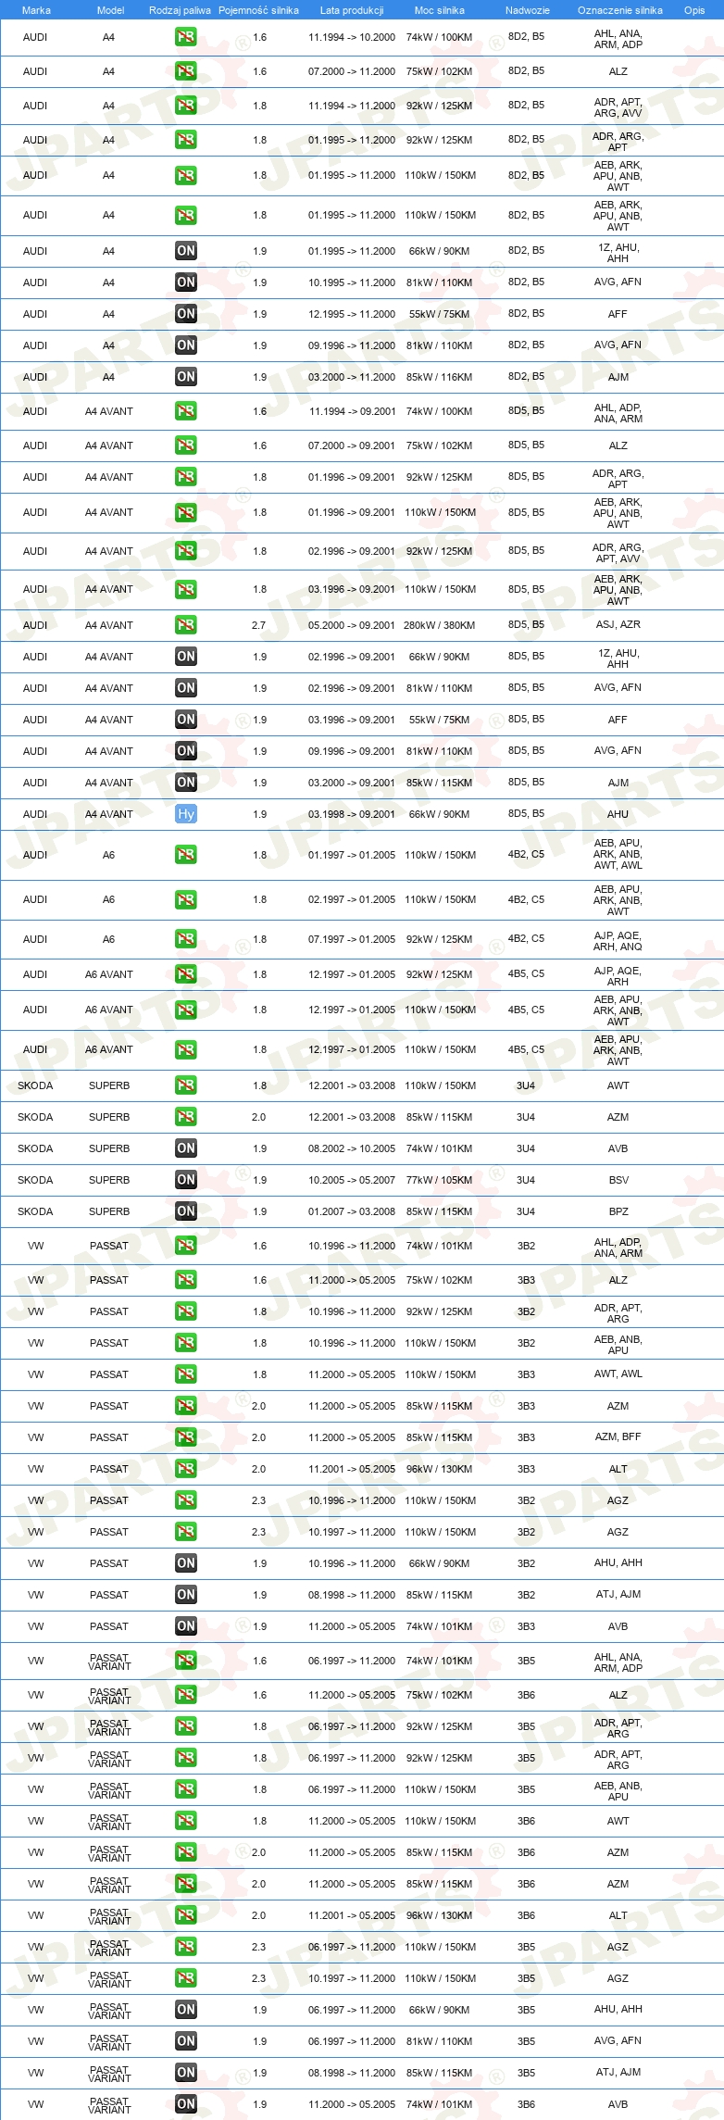This screenshot has height=2120, width=724.
Task: Click the 10.2005 -> 05.2007 production years cell
Action: (x=352, y=1180)
